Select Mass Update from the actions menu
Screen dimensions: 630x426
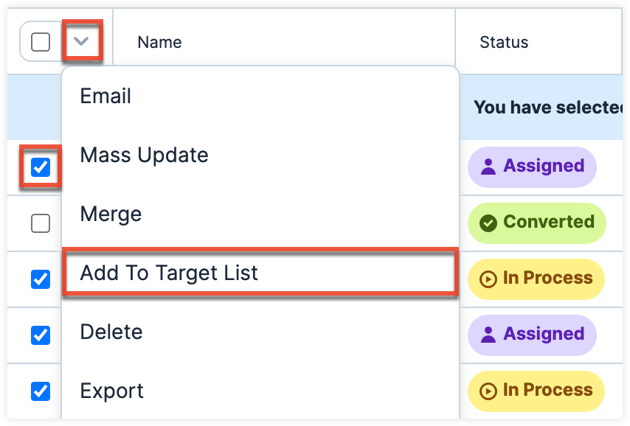[144, 156]
